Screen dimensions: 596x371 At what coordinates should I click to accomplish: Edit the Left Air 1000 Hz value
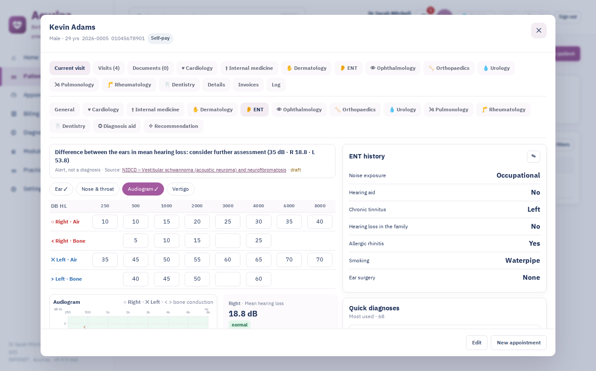pyautogui.click(x=167, y=260)
